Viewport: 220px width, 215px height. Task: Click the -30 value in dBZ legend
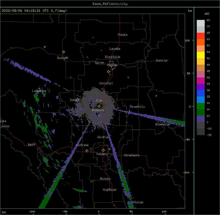point(209,135)
